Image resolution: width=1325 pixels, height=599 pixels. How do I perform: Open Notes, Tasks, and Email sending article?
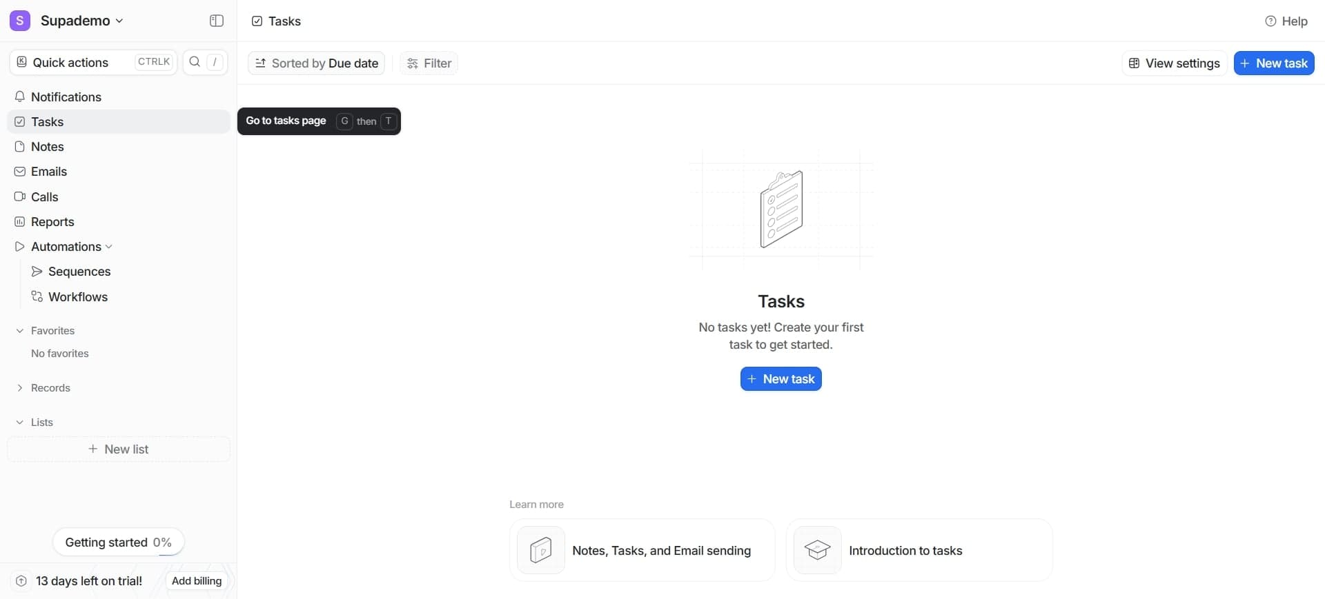(642, 550)
